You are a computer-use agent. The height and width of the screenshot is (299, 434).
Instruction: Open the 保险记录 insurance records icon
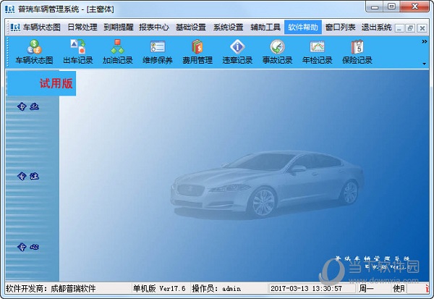[357, 53]
